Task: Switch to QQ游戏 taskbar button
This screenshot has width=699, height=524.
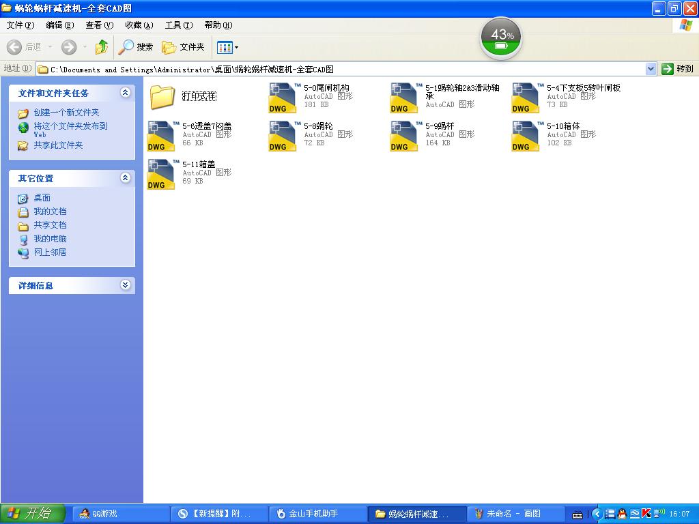Action: pyautogui.click(x=121, y=514)
